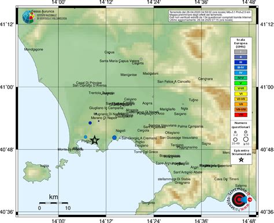Select the intensity II swatch
This screenshot has height=223, width=274.
click(x=240, y=57)
